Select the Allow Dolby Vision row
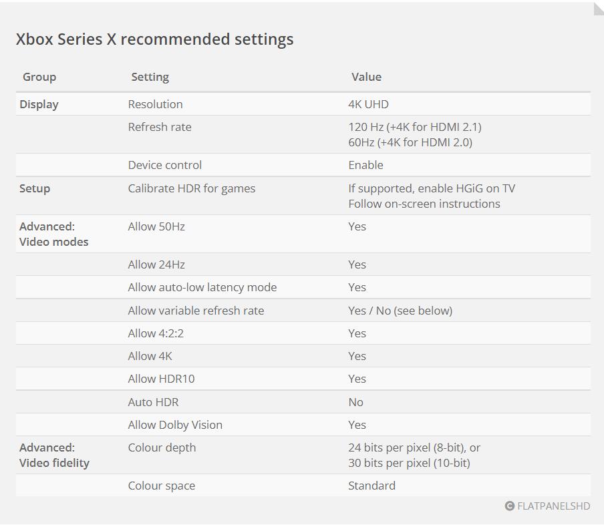Screen dimensions: 604x525 [303, 424]
